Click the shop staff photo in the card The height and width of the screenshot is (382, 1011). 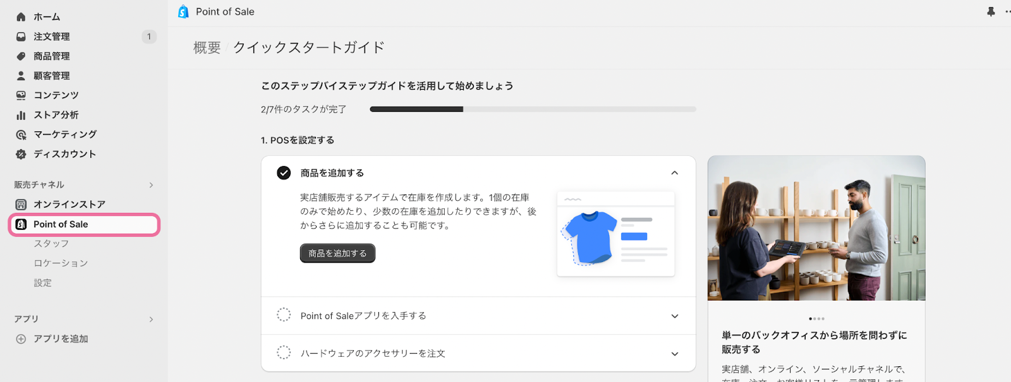tap(816, 228)
